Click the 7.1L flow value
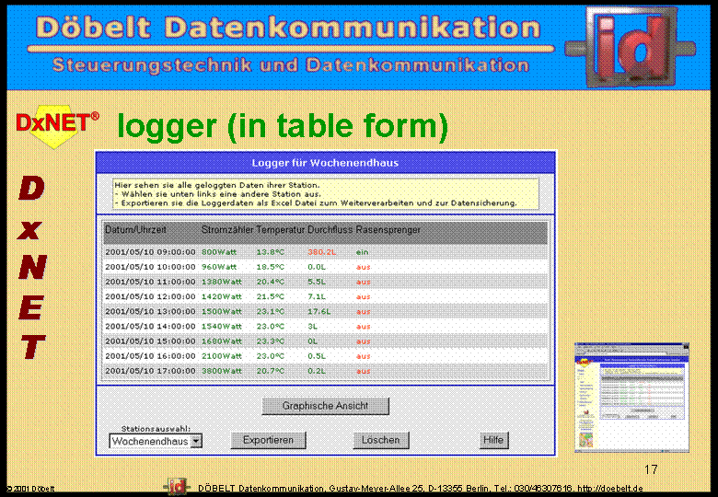The height and width of the screenshot is (497, 718). 317,296
